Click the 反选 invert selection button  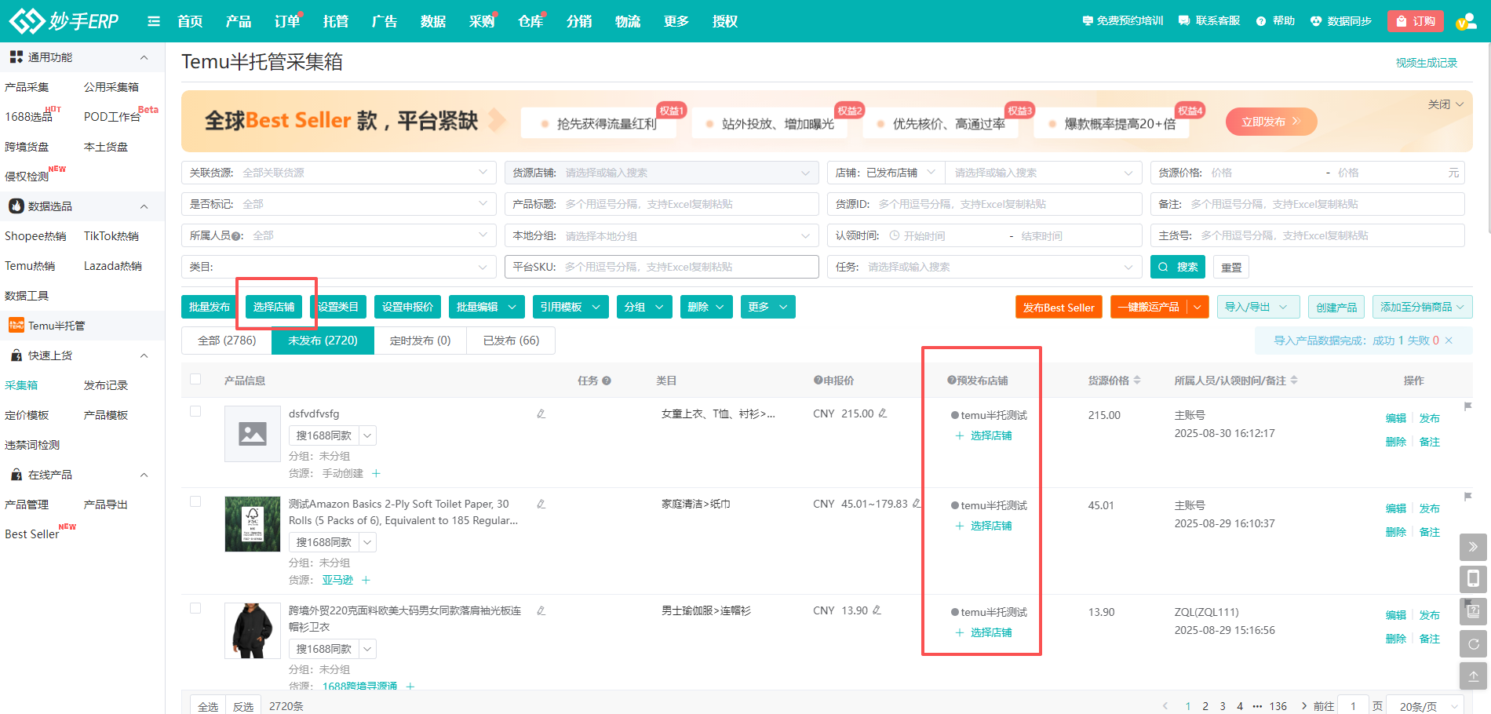tap(243, 706)
